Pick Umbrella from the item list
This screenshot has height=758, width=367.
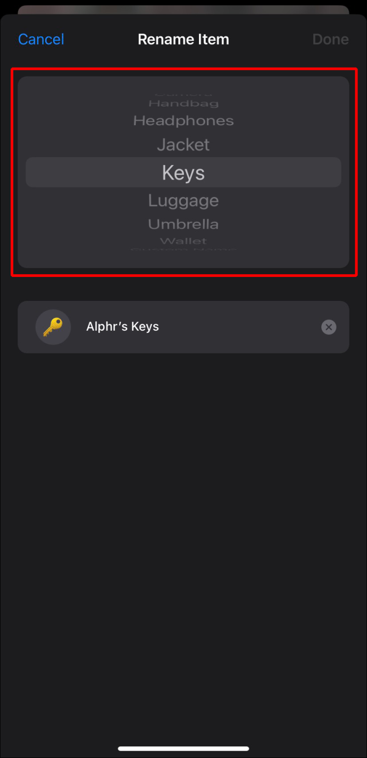[x=183, y=224]
